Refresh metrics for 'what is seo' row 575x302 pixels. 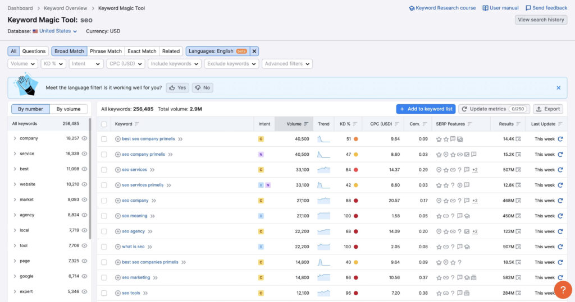pos(560,247)
